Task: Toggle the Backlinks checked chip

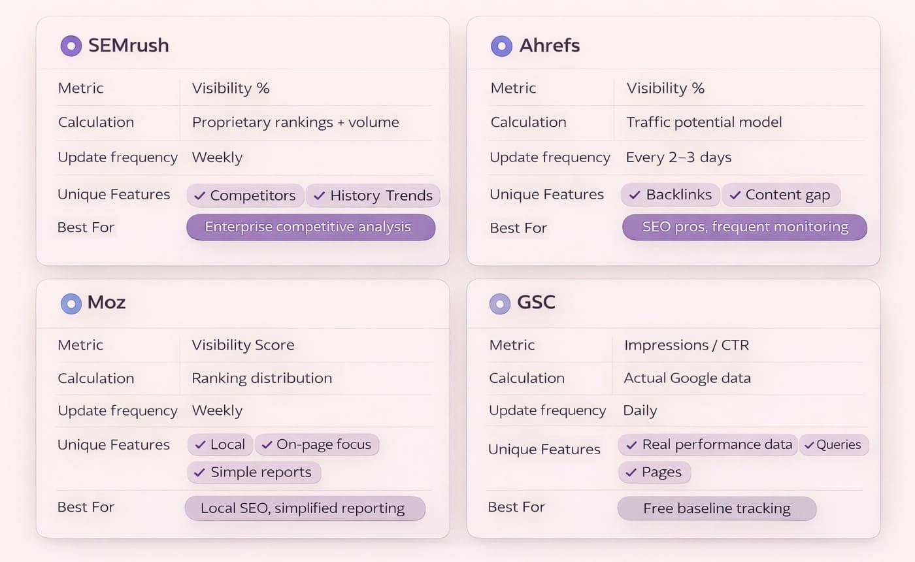Action: pyautogui.click(x=671, y=195)
